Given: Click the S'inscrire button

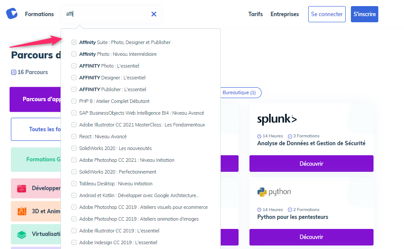Looking at the screenshot, I should 364,14.
